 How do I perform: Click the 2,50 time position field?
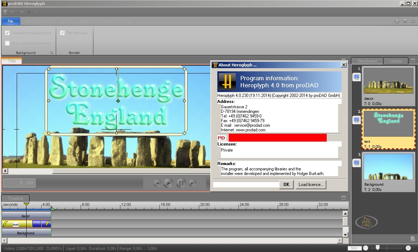pyautogui.click(x=19, y=183)
